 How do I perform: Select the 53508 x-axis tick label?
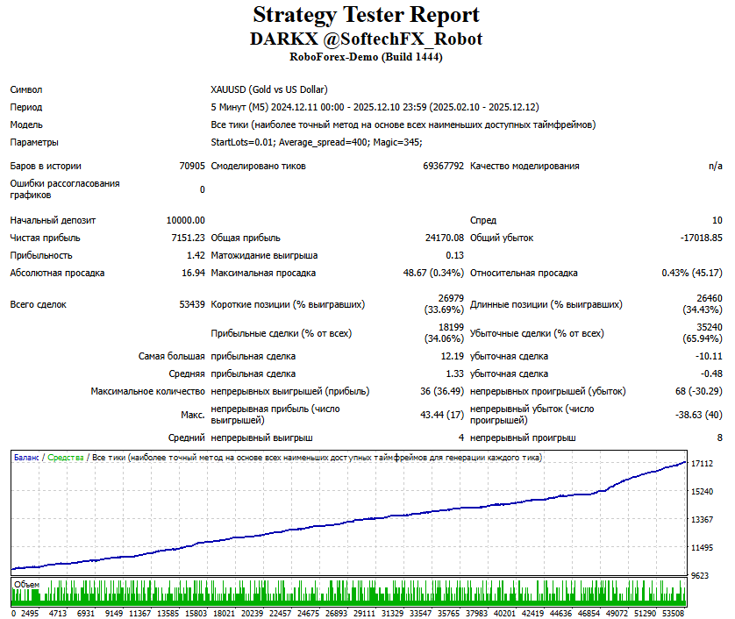[x=673, y=614]
